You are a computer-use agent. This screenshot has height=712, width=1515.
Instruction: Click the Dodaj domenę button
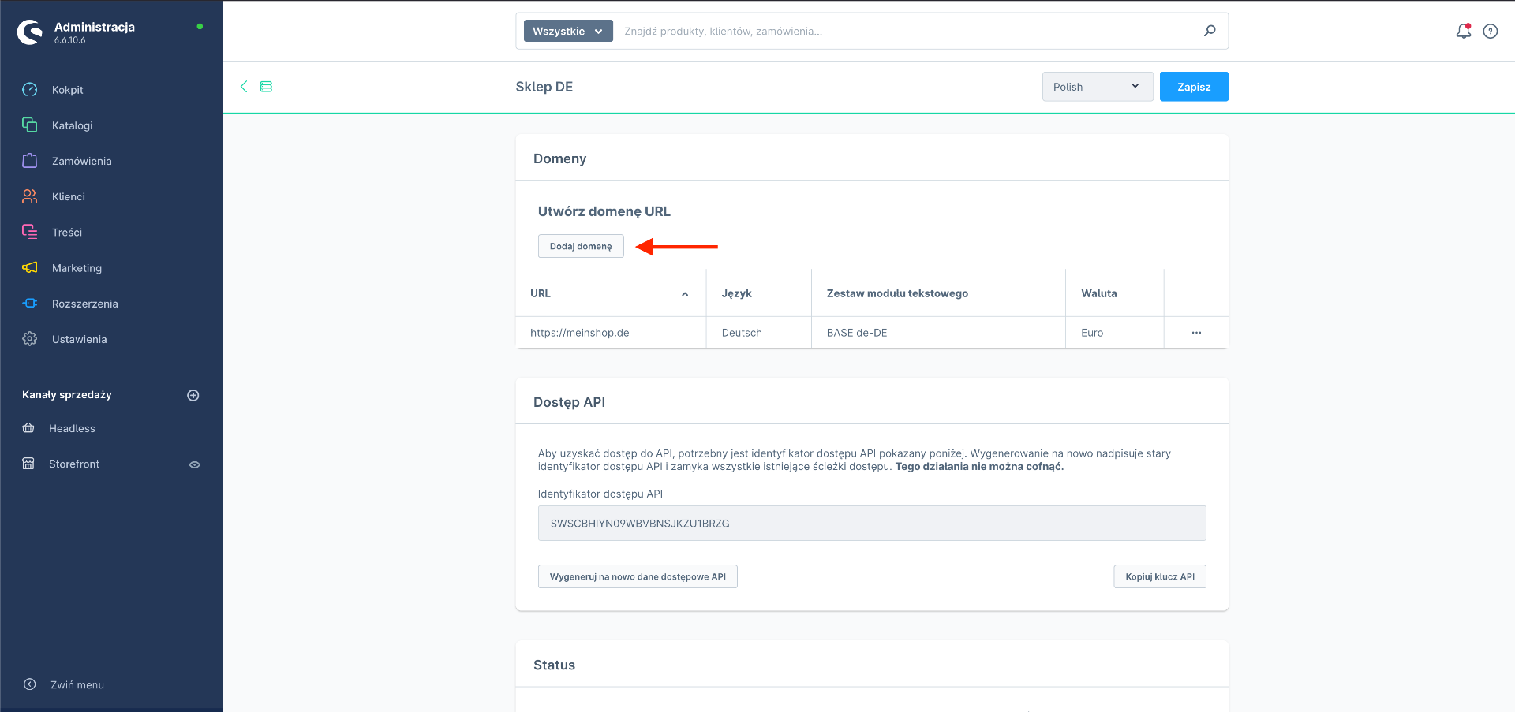click(581, 246)
